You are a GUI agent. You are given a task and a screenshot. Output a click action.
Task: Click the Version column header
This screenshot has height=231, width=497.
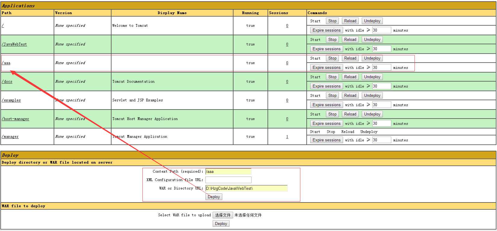click(x=64, y=13)
